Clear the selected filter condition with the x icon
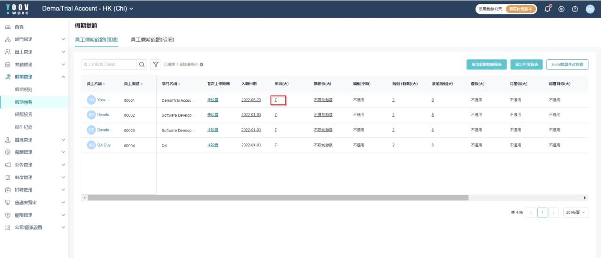 click(x=202, y=65)
